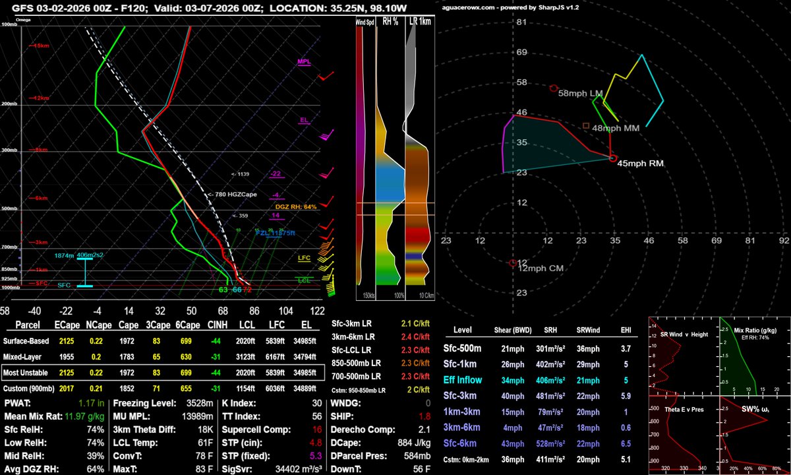Click the STP (cin) value 4.8
The image size is (791, 475).
pyautogui.click(x=316, y=443)
